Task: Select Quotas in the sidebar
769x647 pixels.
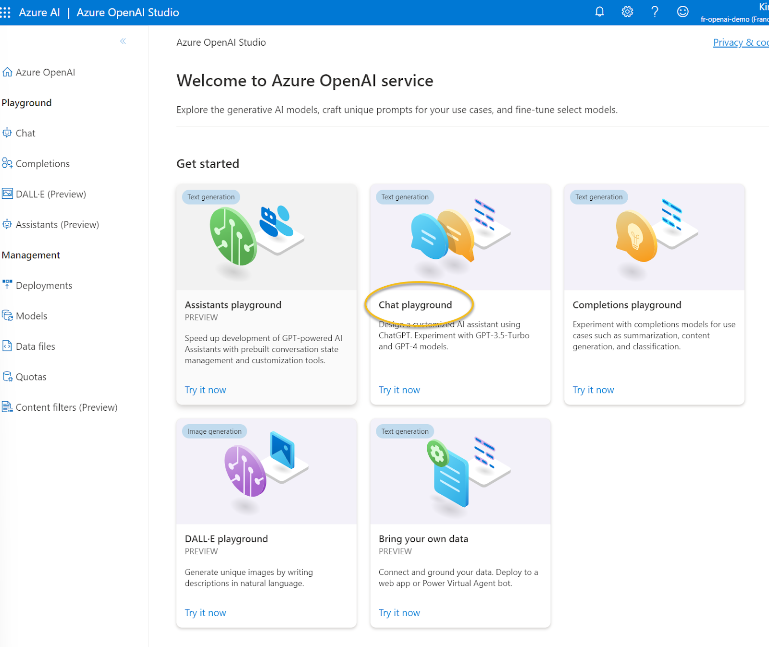Action: click(x=31, y=377)
